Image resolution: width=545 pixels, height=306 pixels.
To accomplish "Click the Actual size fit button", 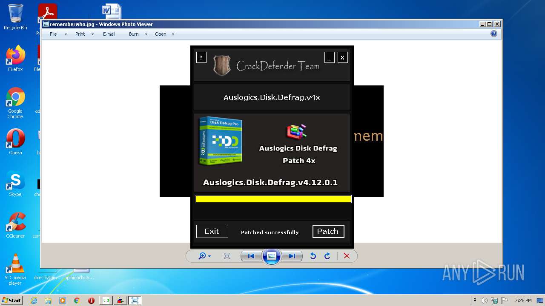I will 227,256.
